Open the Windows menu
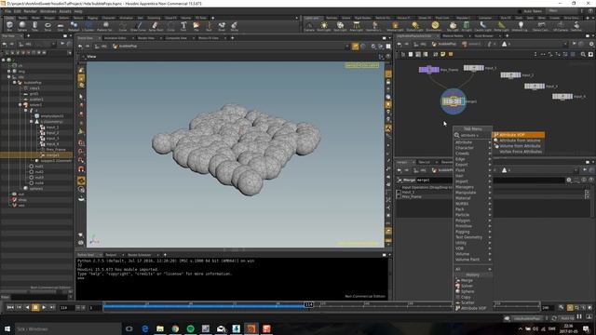The height and width of the screenshot is (335, 596). point(47,11)
